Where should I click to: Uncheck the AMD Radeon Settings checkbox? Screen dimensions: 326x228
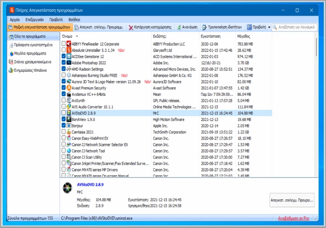[64, 69]
